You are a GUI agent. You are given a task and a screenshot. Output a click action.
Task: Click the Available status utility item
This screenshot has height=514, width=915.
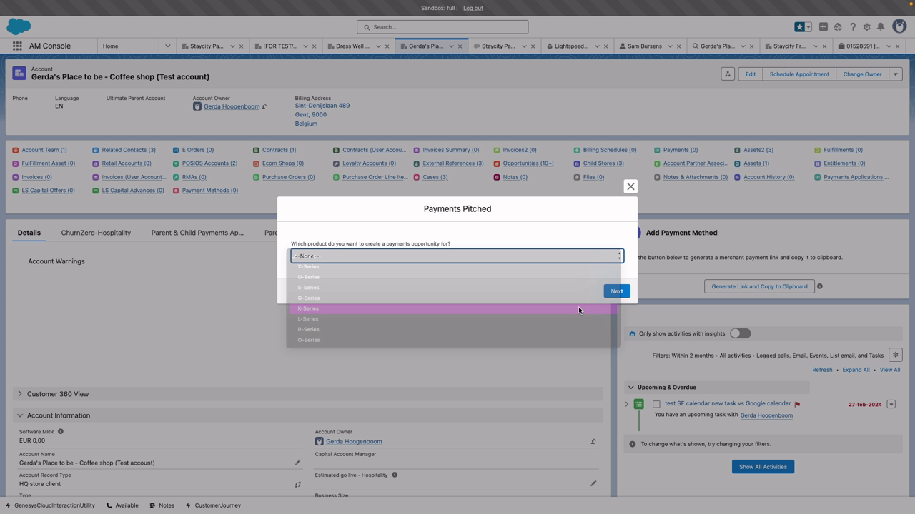122,505
